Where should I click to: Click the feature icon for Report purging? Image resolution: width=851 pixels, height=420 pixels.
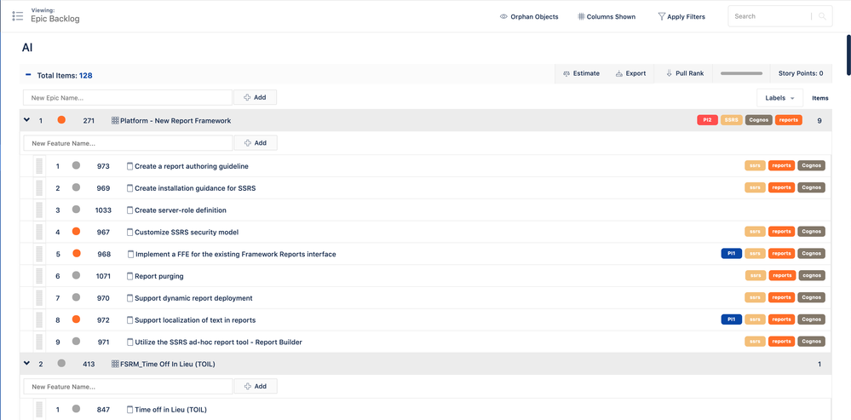[x=129, y=276]
